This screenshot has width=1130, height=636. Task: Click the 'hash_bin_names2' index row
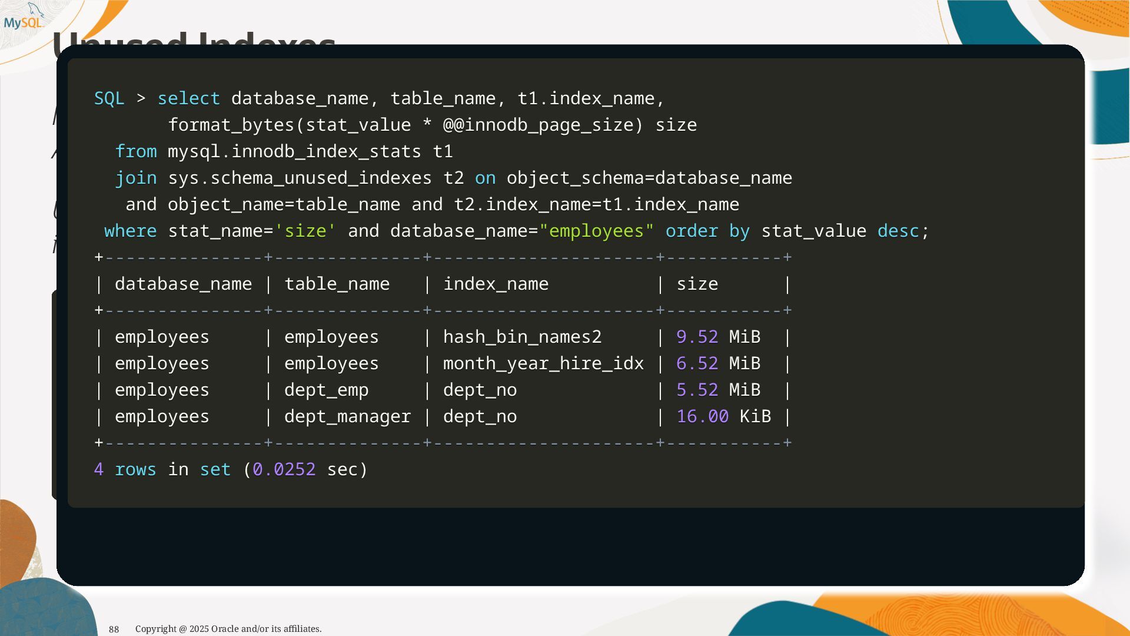pos(522,337)
